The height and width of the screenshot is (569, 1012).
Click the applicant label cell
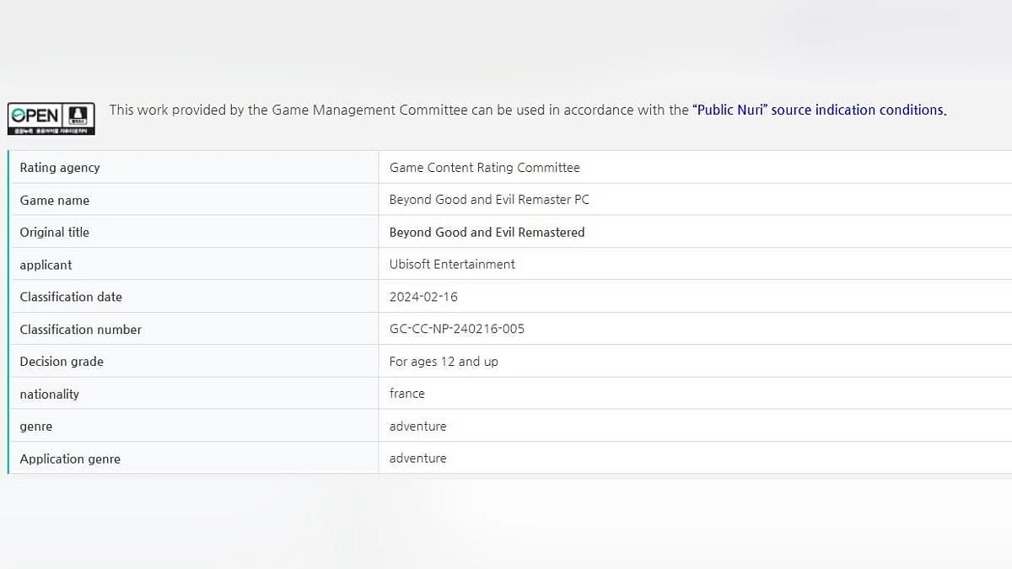[46, 265]
